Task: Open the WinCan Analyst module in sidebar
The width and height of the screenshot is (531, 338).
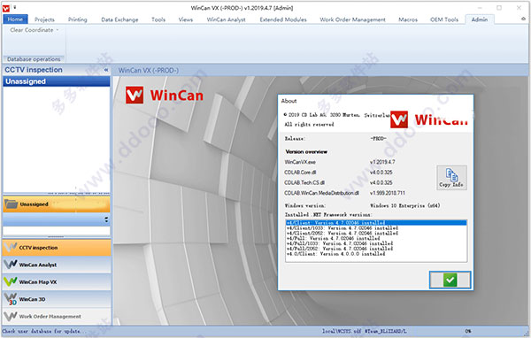Action: click(57, 265)
